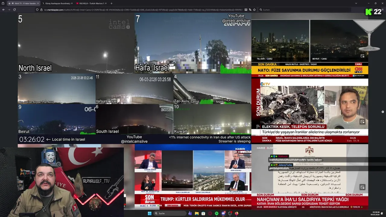This screenshot has width=386, height=217.
Task: Switch to the Multi TV browser tab
Action: 24,3
